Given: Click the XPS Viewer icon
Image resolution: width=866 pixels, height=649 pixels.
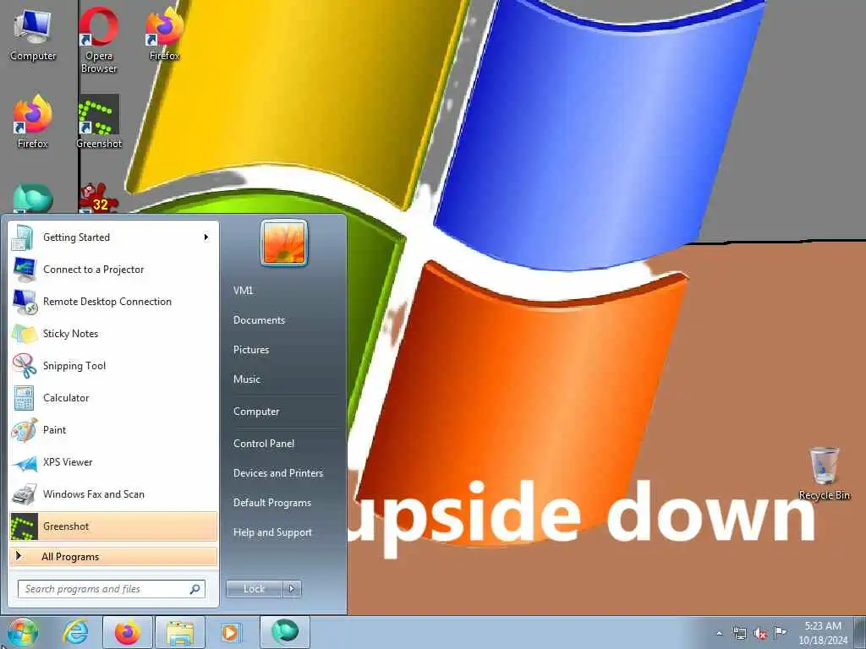Looking at the screenshot, I should (25, 462).
